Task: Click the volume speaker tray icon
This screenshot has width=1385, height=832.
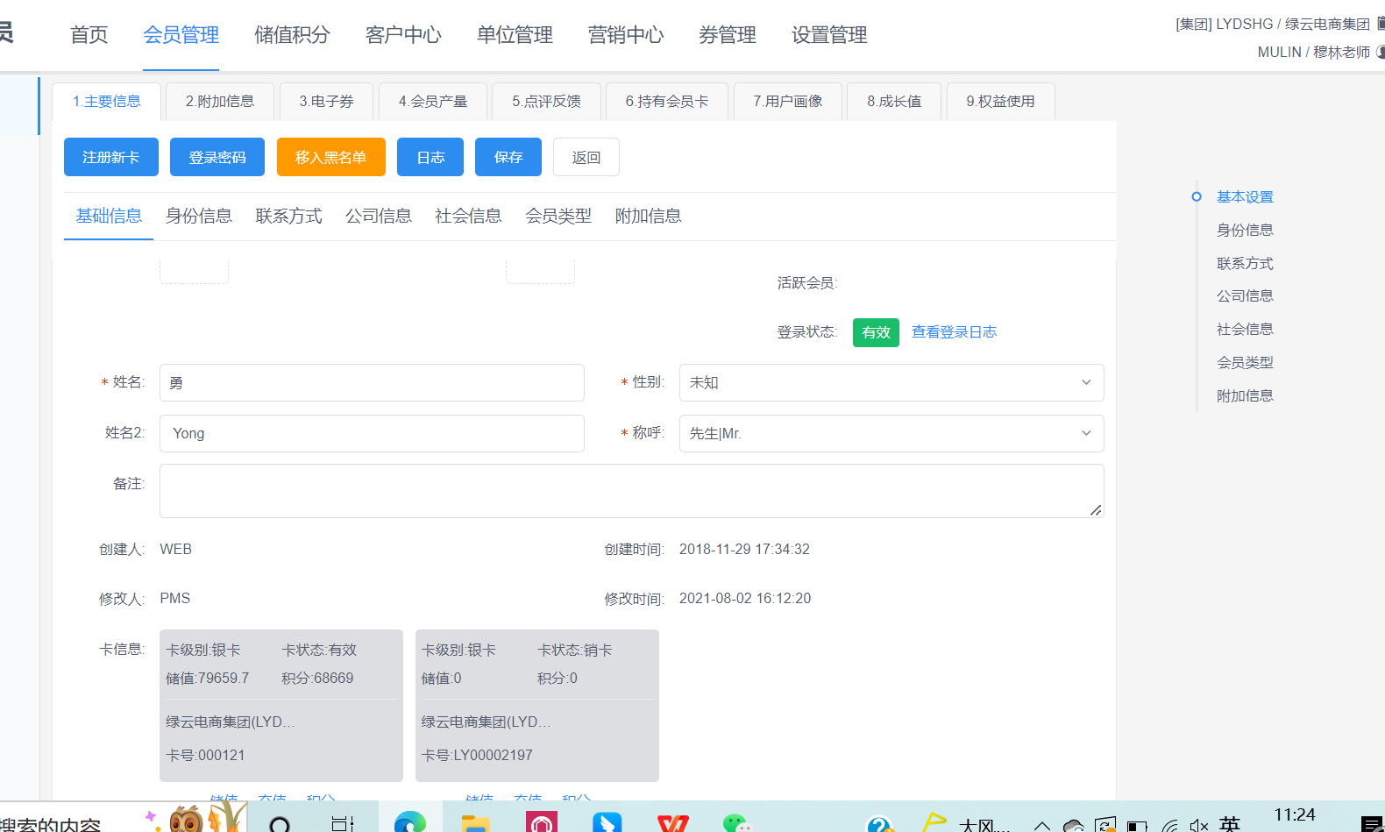Action: coord(1198,825)
